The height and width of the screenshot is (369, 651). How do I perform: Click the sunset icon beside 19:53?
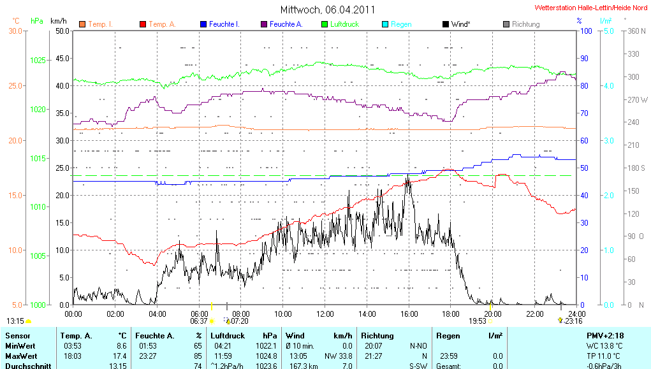(x=490, y=321)
